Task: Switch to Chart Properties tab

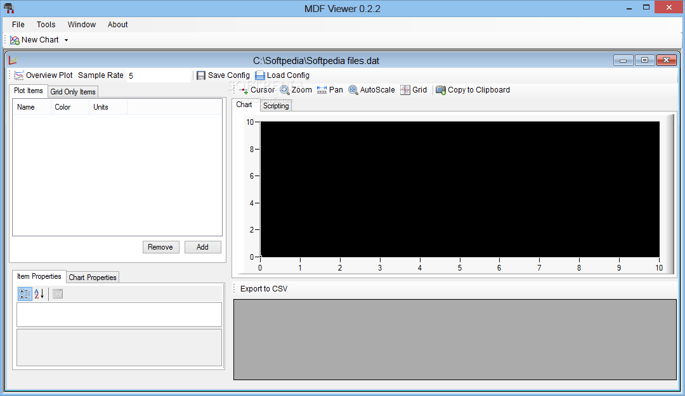Action: point(93,278)
